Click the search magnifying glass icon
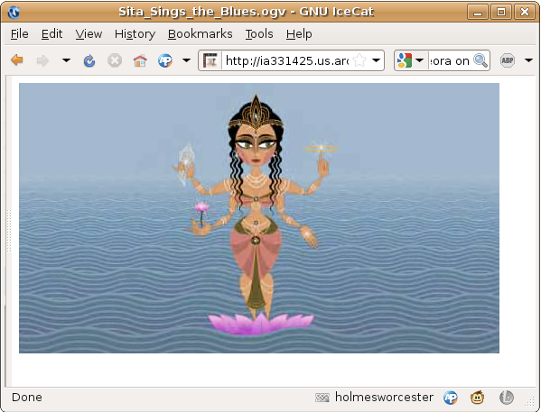 480,60
